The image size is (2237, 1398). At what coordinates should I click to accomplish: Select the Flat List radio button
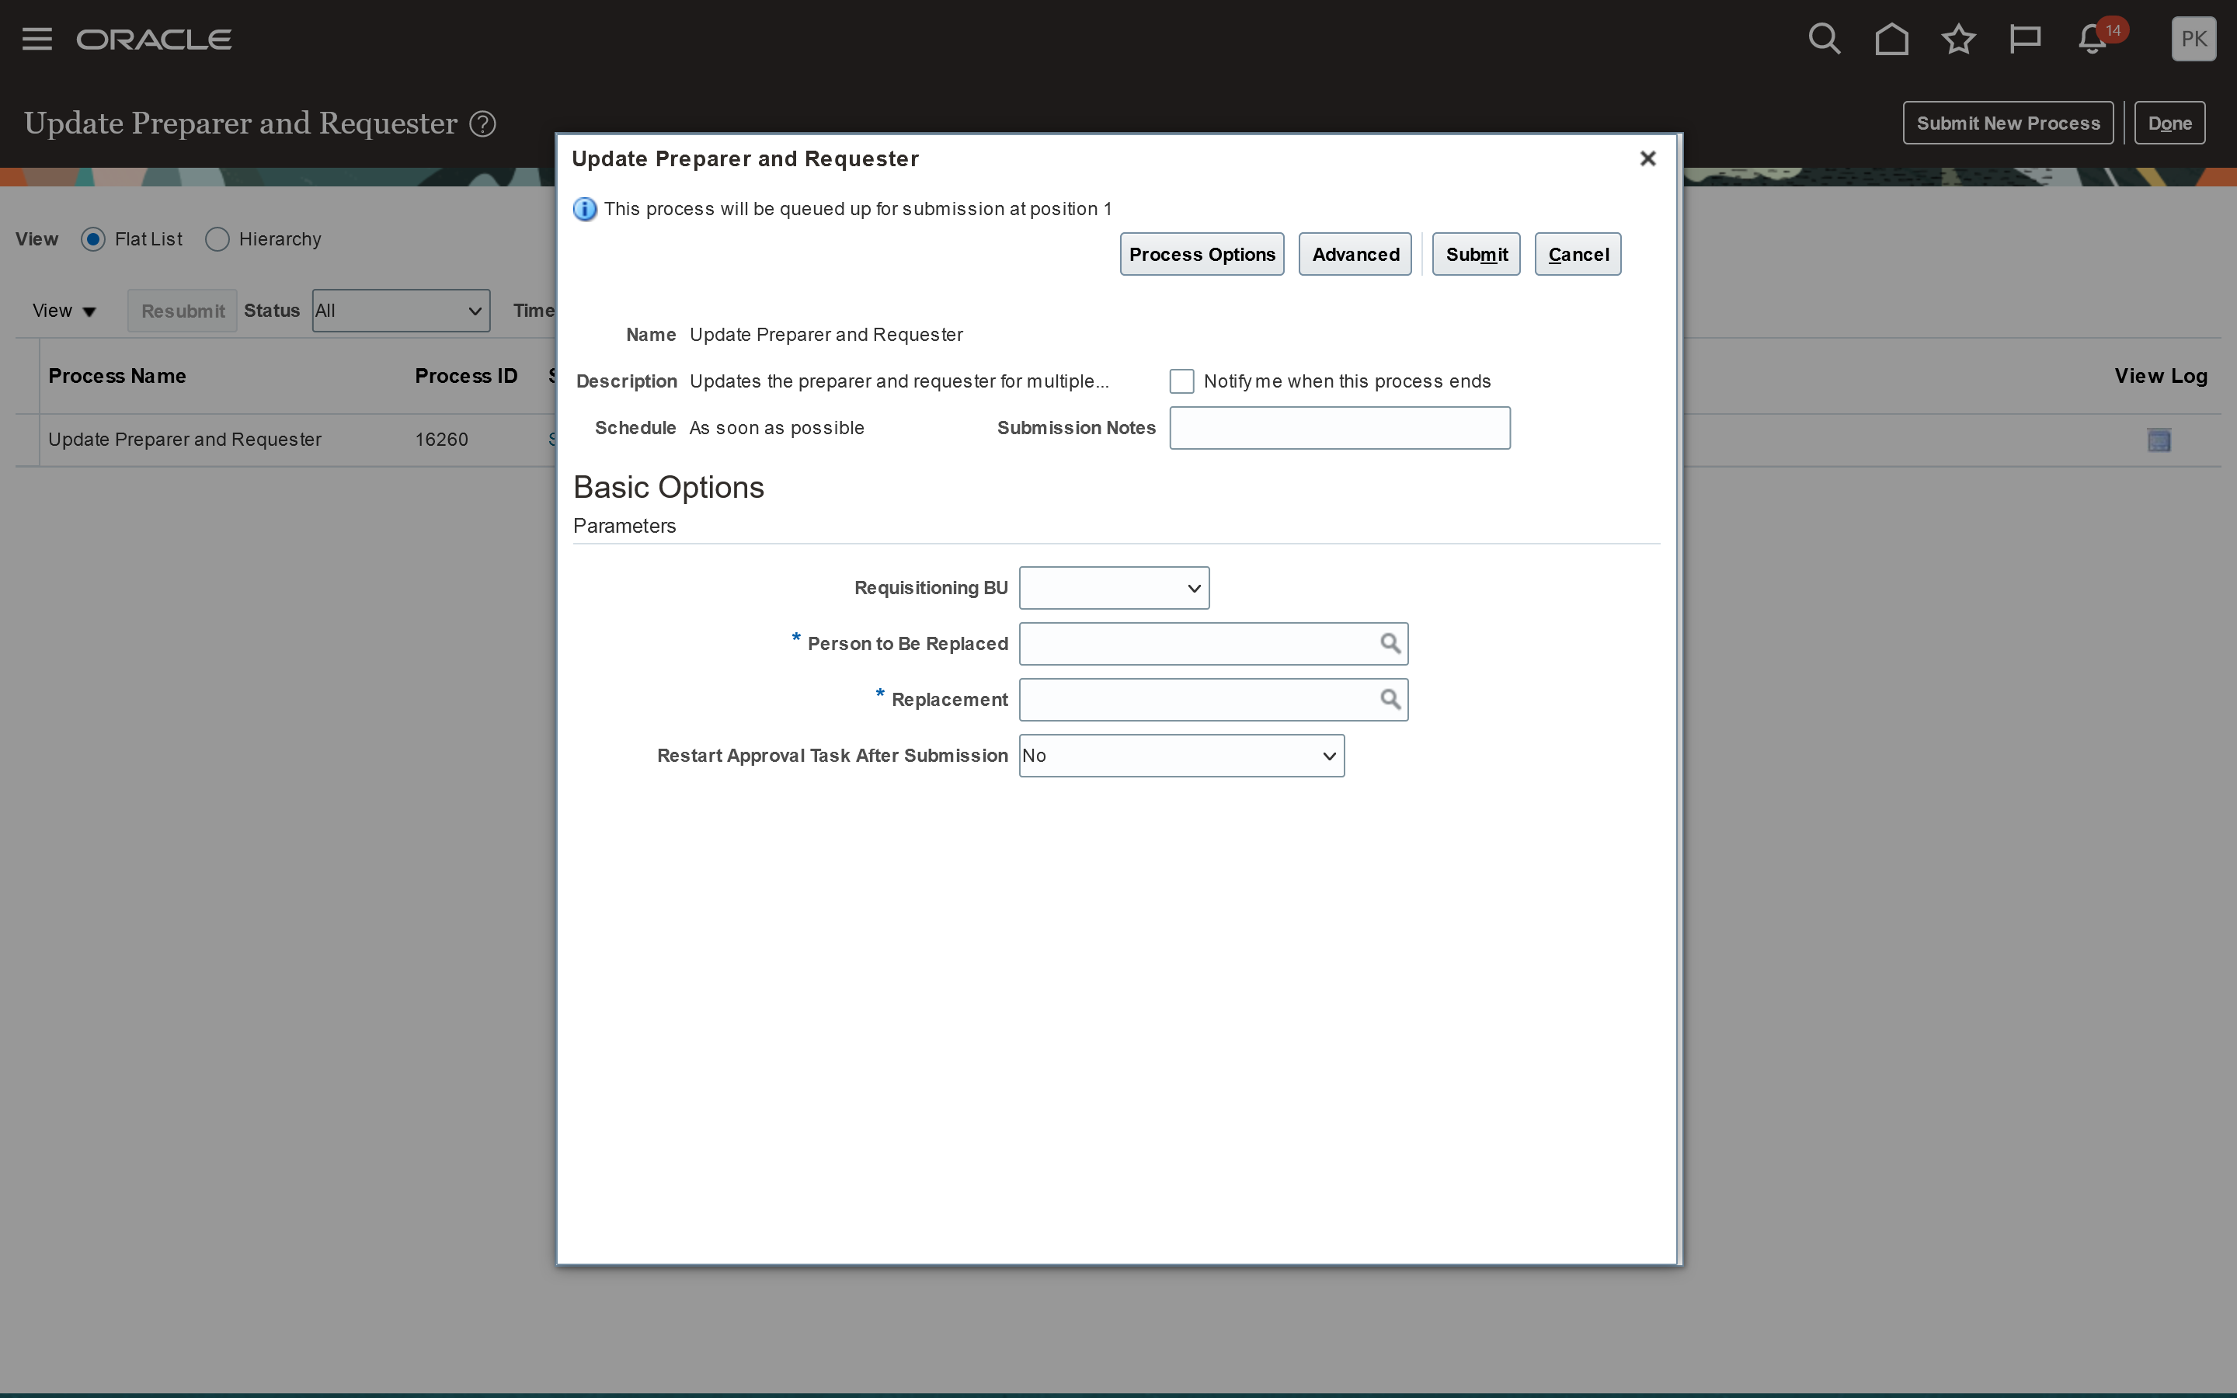click(x=93, y=239)
